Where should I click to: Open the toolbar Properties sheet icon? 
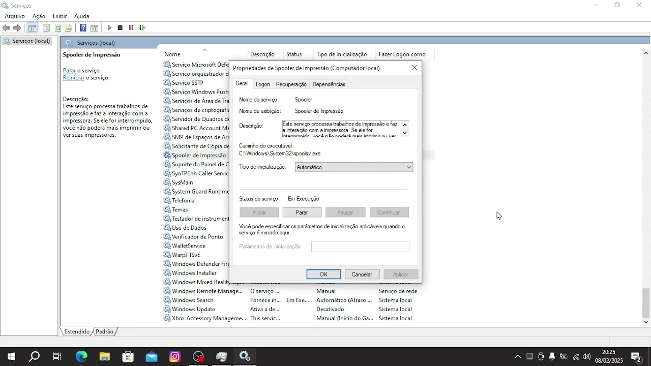coord(46,28)
